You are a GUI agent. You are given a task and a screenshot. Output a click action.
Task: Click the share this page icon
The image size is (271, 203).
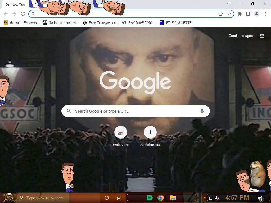click(221, 14)
